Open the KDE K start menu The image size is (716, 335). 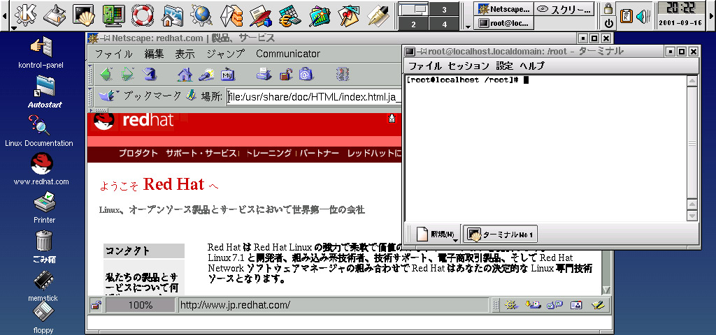click(25, 15)
